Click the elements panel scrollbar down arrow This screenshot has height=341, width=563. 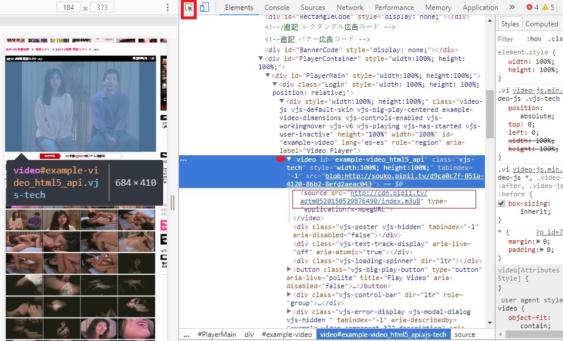coord(490,323)
